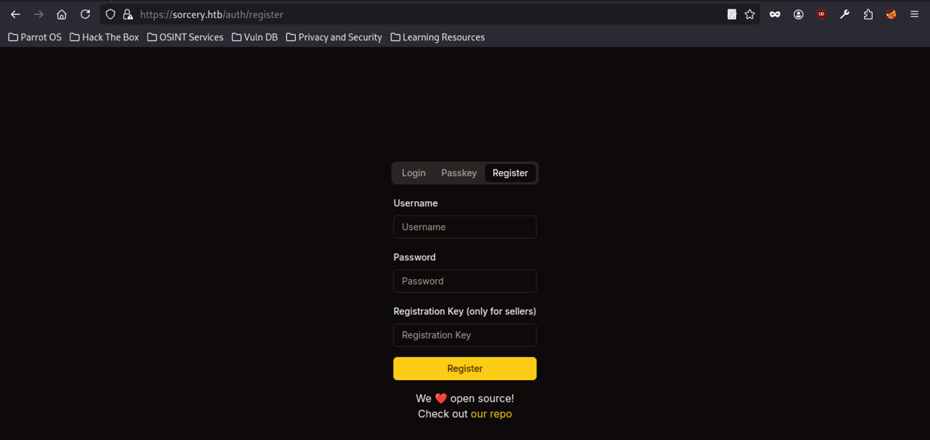Switch to the Login tab
The image size is (930, 440).
coord(414,173)
